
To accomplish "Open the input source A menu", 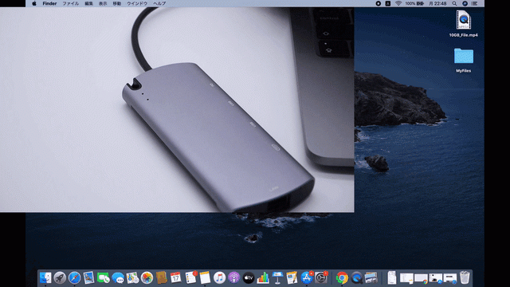I will point(388,3).
